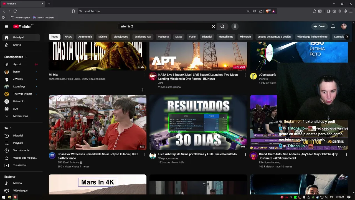The image size is (355, 200).
Task: Open options for GTA San Andreas speedrun
Action: (346, 154)
